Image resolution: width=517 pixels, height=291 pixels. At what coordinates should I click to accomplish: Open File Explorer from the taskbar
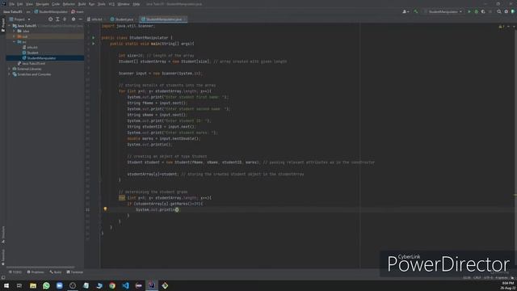33,285
